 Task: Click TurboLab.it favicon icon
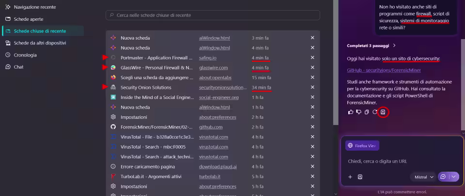[113, 177]
